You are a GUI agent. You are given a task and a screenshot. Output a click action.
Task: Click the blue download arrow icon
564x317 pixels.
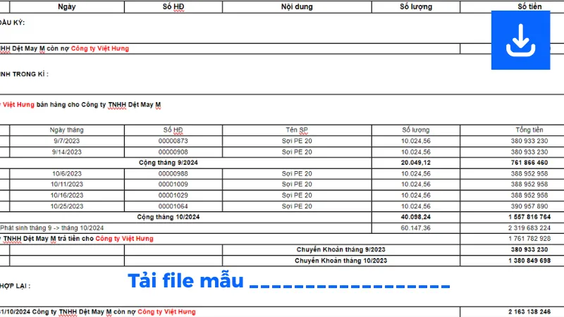pos(520,40)
